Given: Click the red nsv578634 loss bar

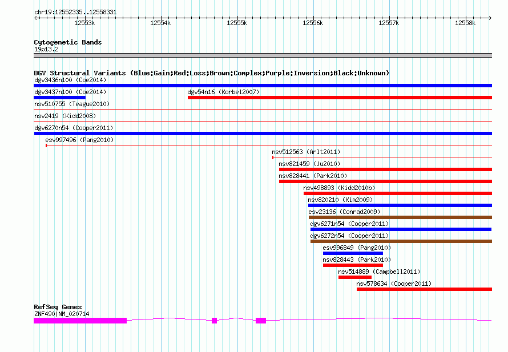Looking at the screenshot, I should [x=425, y=289].
